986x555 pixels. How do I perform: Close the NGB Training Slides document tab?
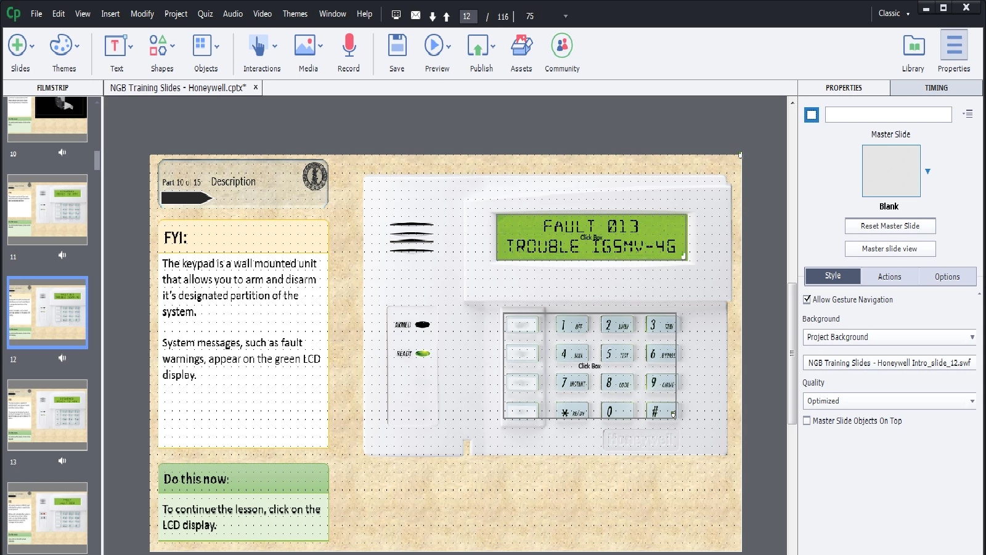(256, 87)
